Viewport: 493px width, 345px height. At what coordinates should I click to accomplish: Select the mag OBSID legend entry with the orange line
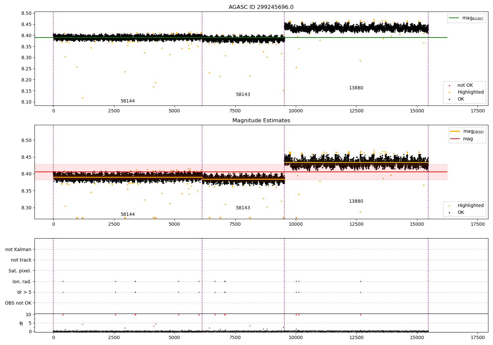coord(467,131)
